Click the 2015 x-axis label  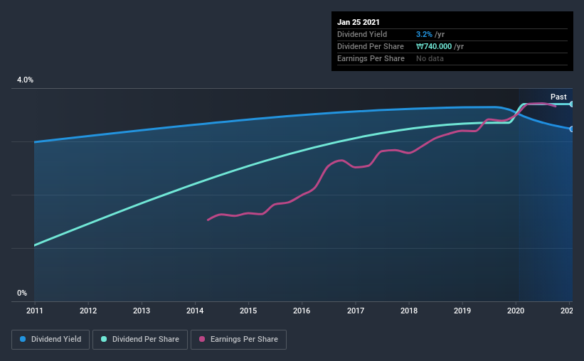248,311
